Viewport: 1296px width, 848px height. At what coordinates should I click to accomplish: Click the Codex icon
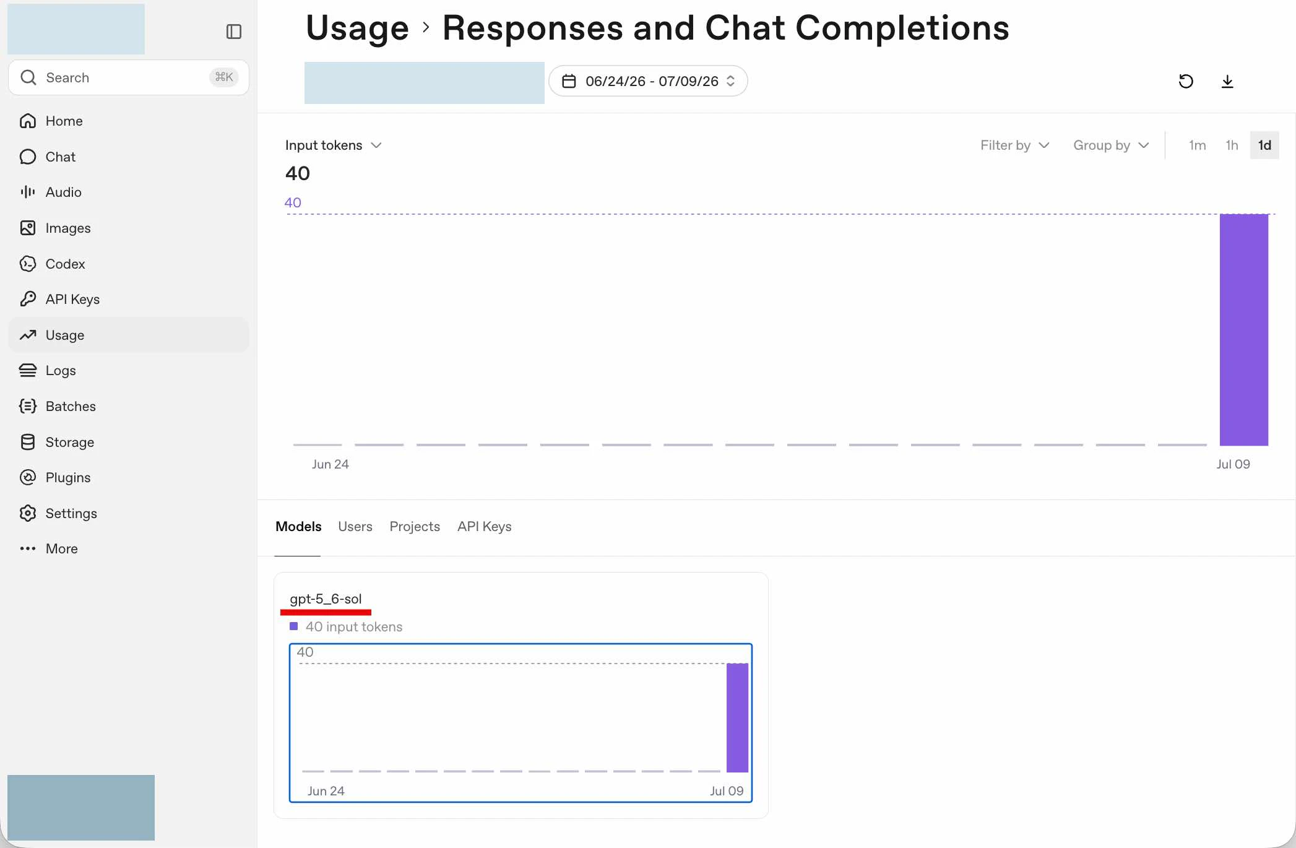tap(28, 264)
